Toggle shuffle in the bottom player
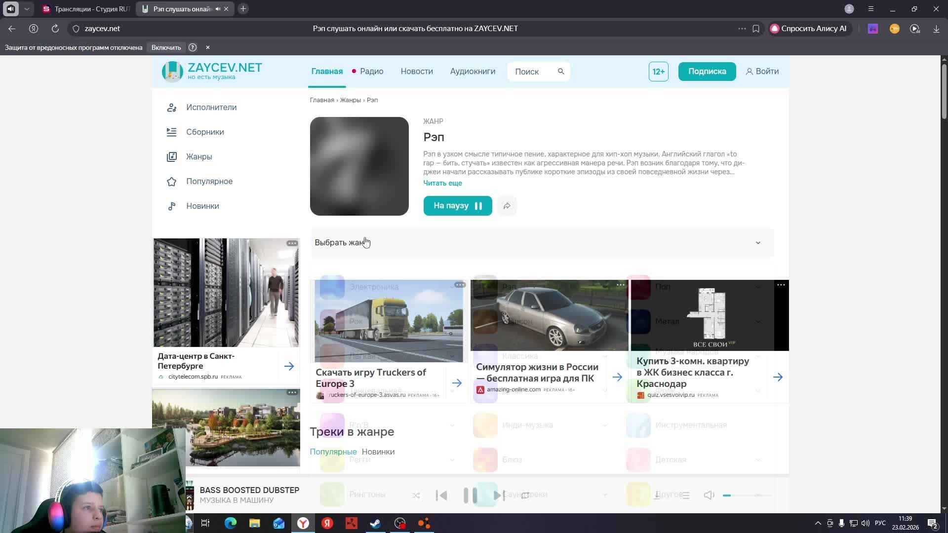The image size is (948, 533). coord(416,495)
